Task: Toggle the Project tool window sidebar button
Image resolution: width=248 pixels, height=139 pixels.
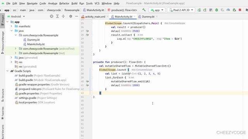Action: click(x=3, y=20)
